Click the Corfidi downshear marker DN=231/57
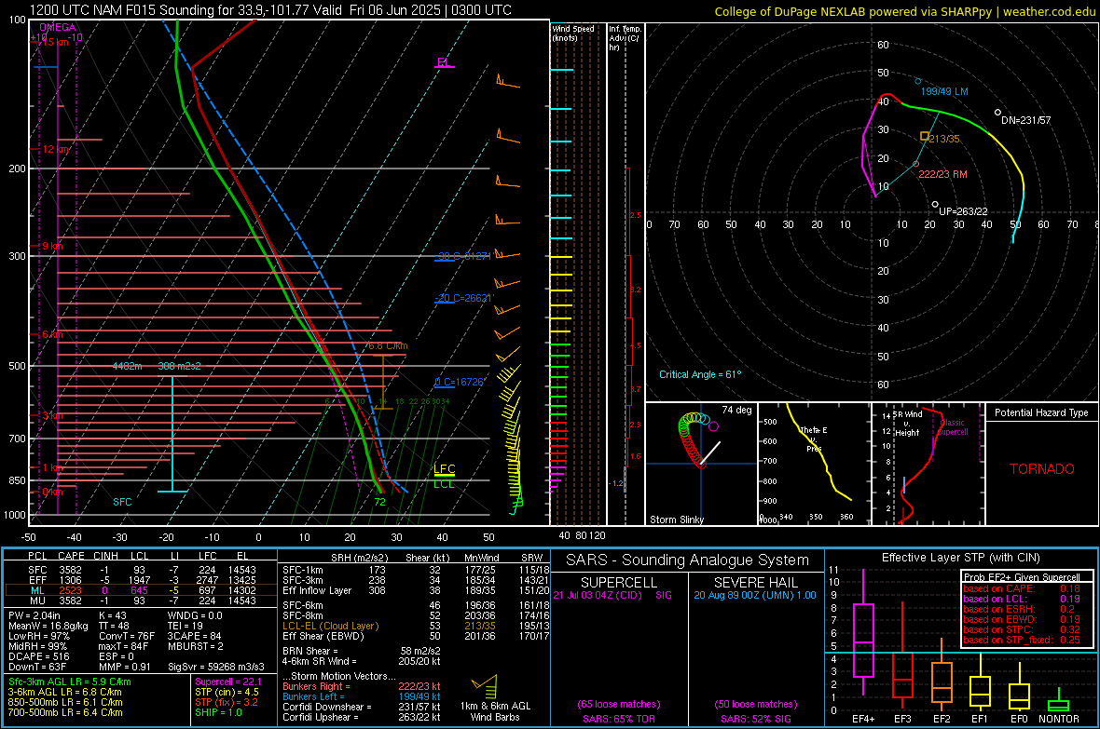This screenshot has width=1100, height=729. click(998, 112)
